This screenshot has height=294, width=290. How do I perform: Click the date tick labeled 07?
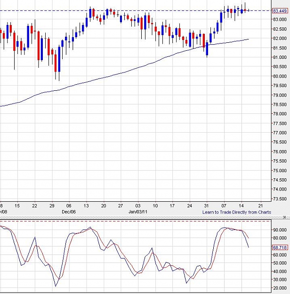click(x=224, y=206)
